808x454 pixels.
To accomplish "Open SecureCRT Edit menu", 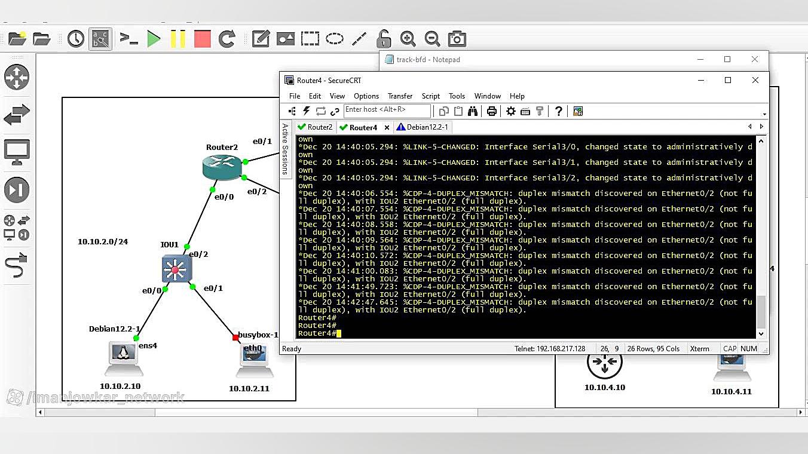I will coord(315,96).
